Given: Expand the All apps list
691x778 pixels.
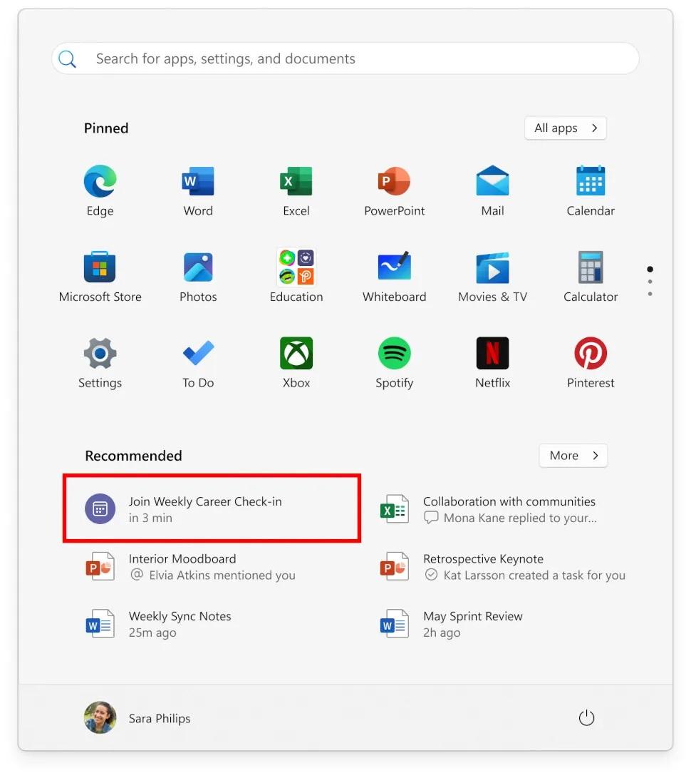Looking at the screenshot, I should click(x=565, y=128).
